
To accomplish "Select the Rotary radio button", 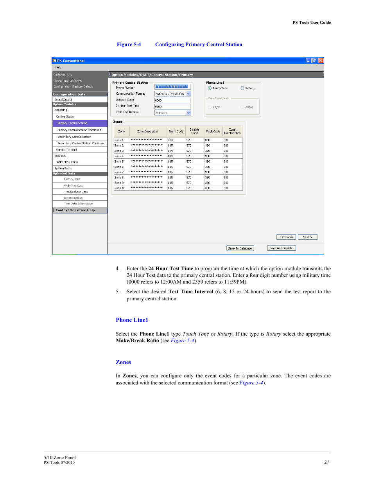I will (242, 88).
